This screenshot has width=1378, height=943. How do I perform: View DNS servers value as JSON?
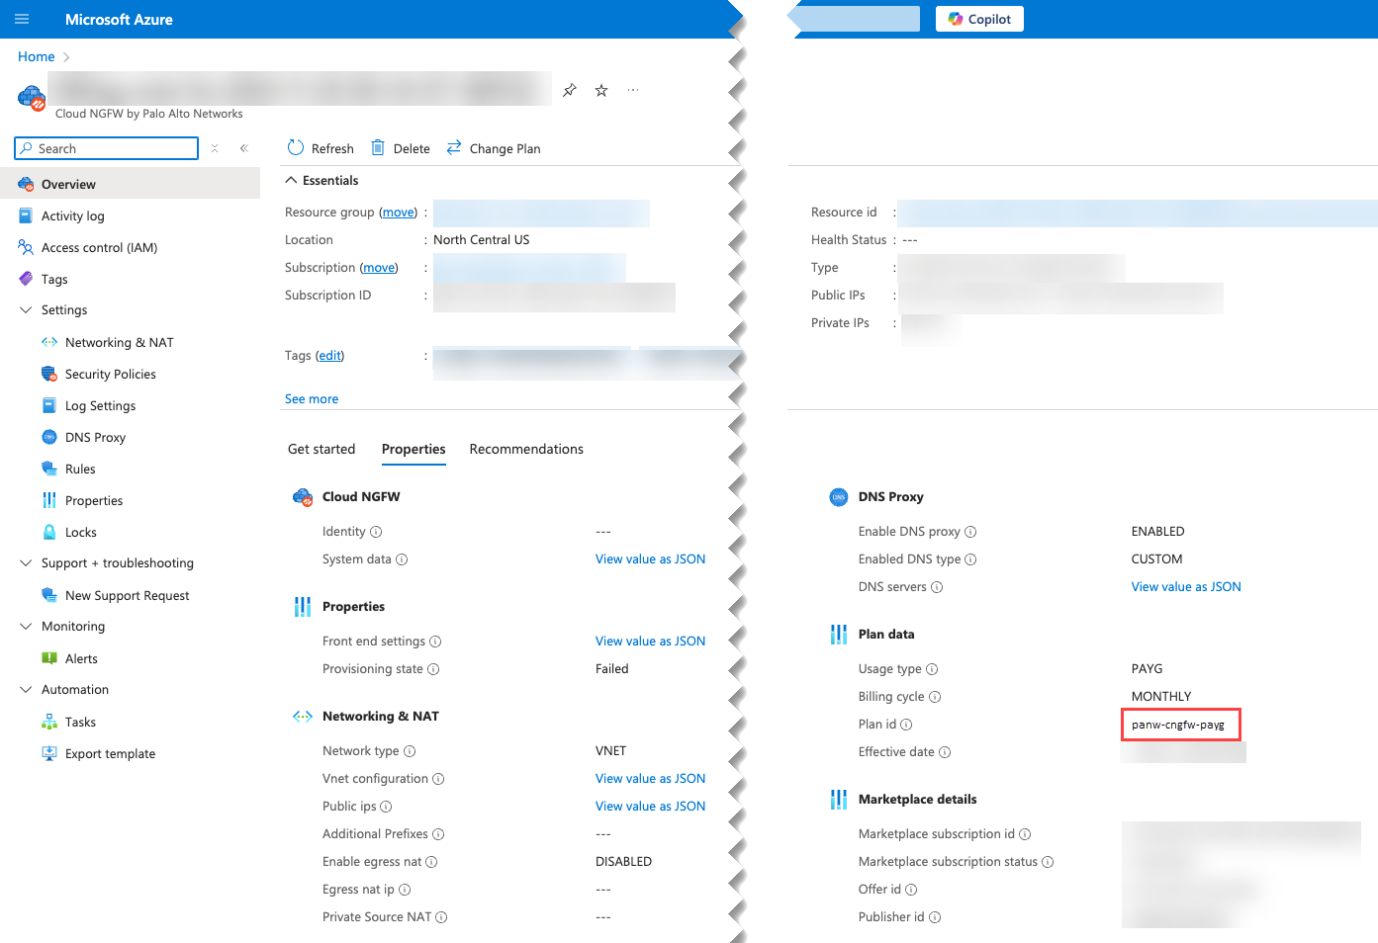[x=1186, y=587]
